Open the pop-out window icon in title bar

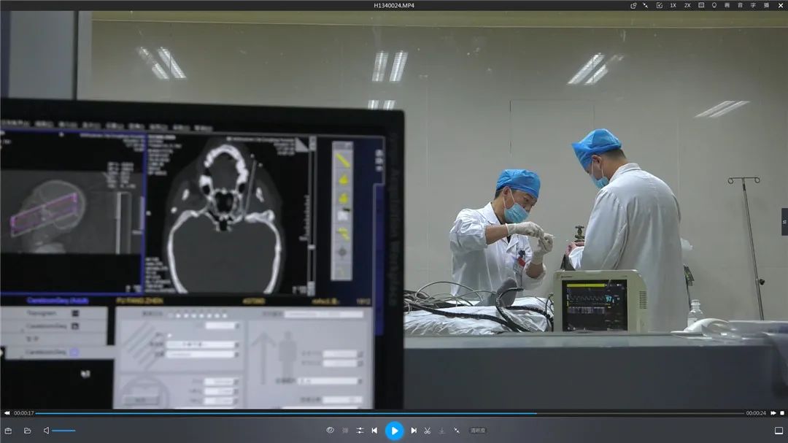(633, 5)
